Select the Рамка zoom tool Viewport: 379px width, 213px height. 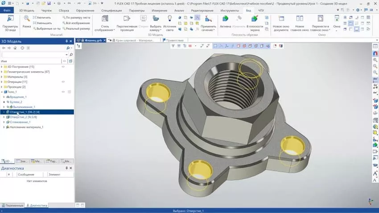[x=27, y=19]
